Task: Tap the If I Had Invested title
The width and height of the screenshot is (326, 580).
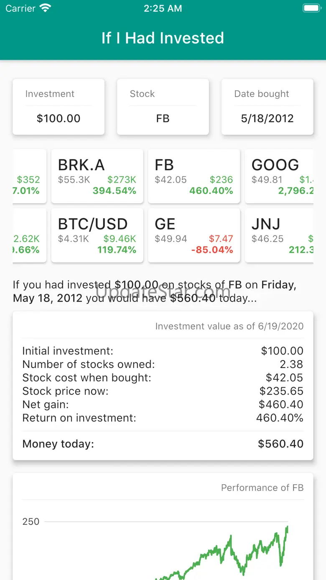Action: 163,38
